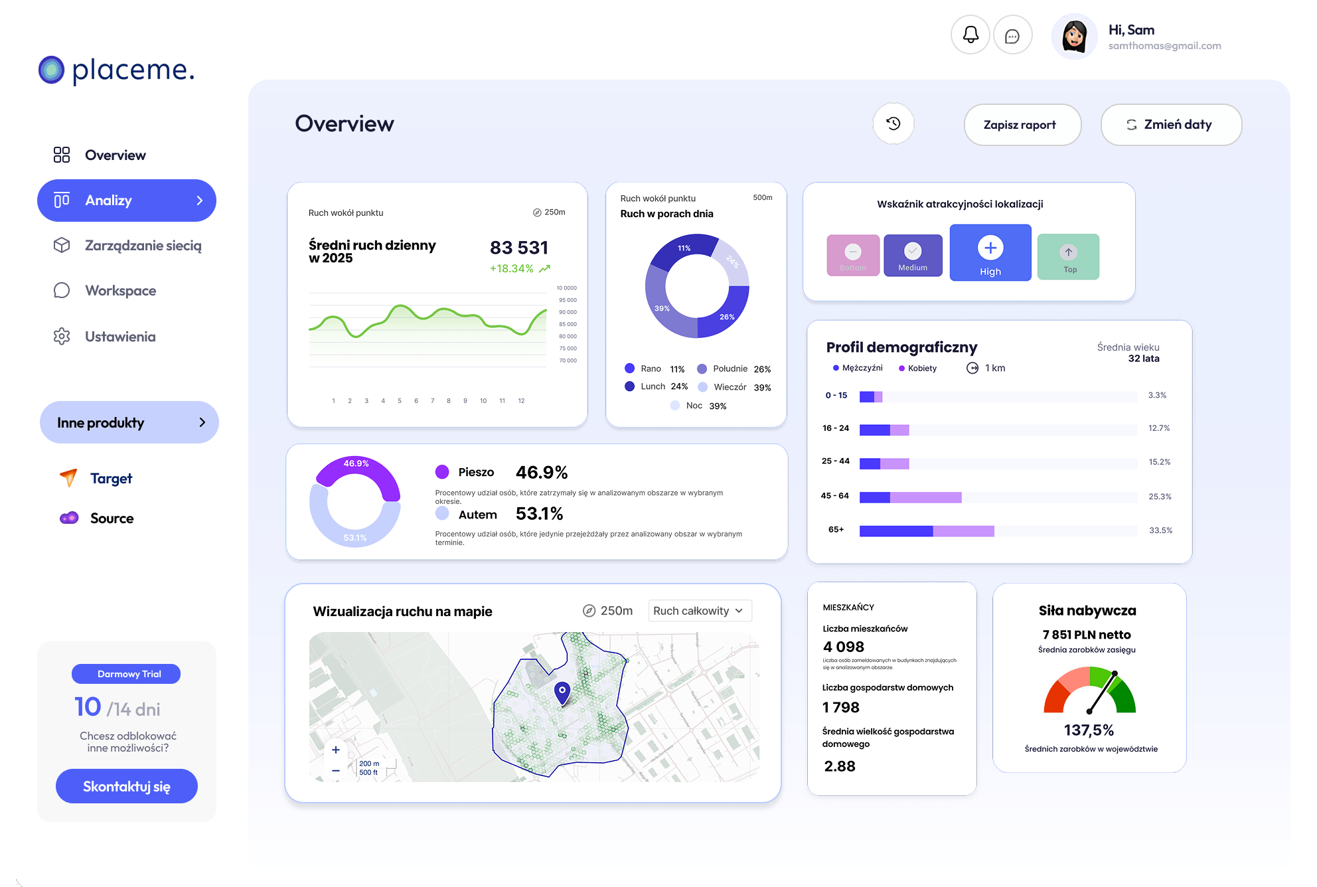The width and height of the screenshot is (1317, 887).
Task: Click Sam's profile avatar
Action: pyautogui.click(x=1074, y=37)
